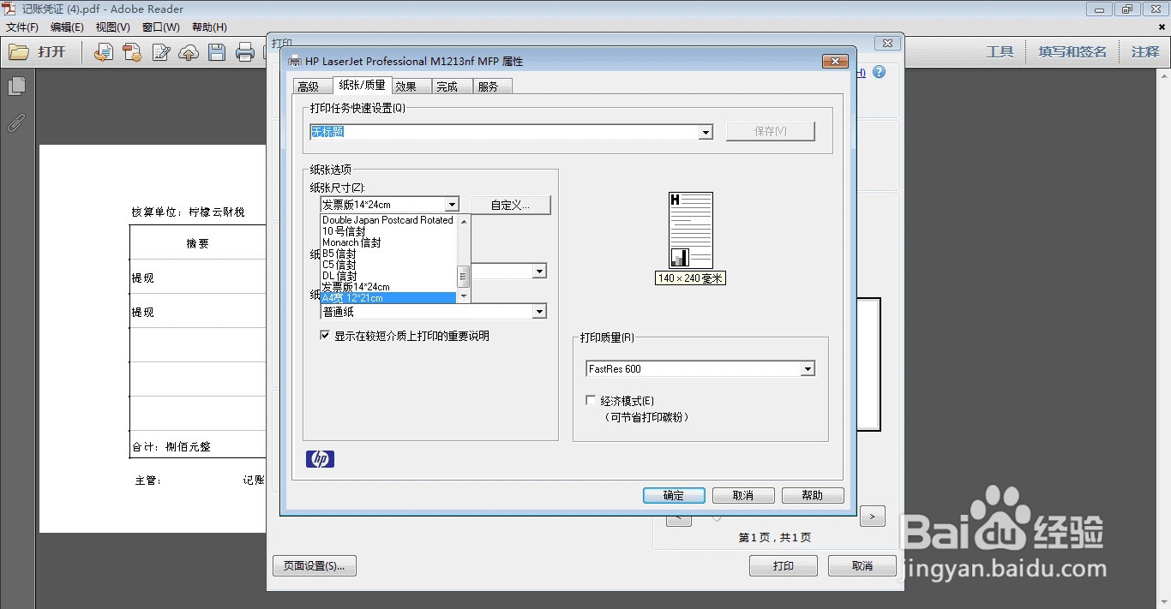Click the 页面设置(S)... button
The width and height of the screenshot is (1171, 609).
[315, 565]
